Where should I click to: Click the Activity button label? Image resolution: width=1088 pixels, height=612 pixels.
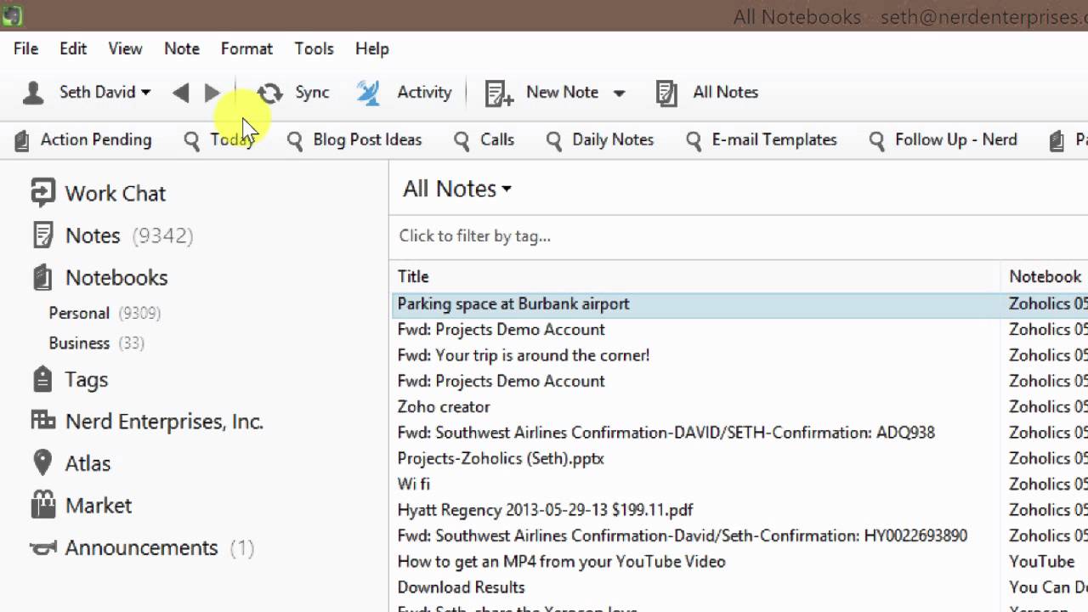(424, 93)
